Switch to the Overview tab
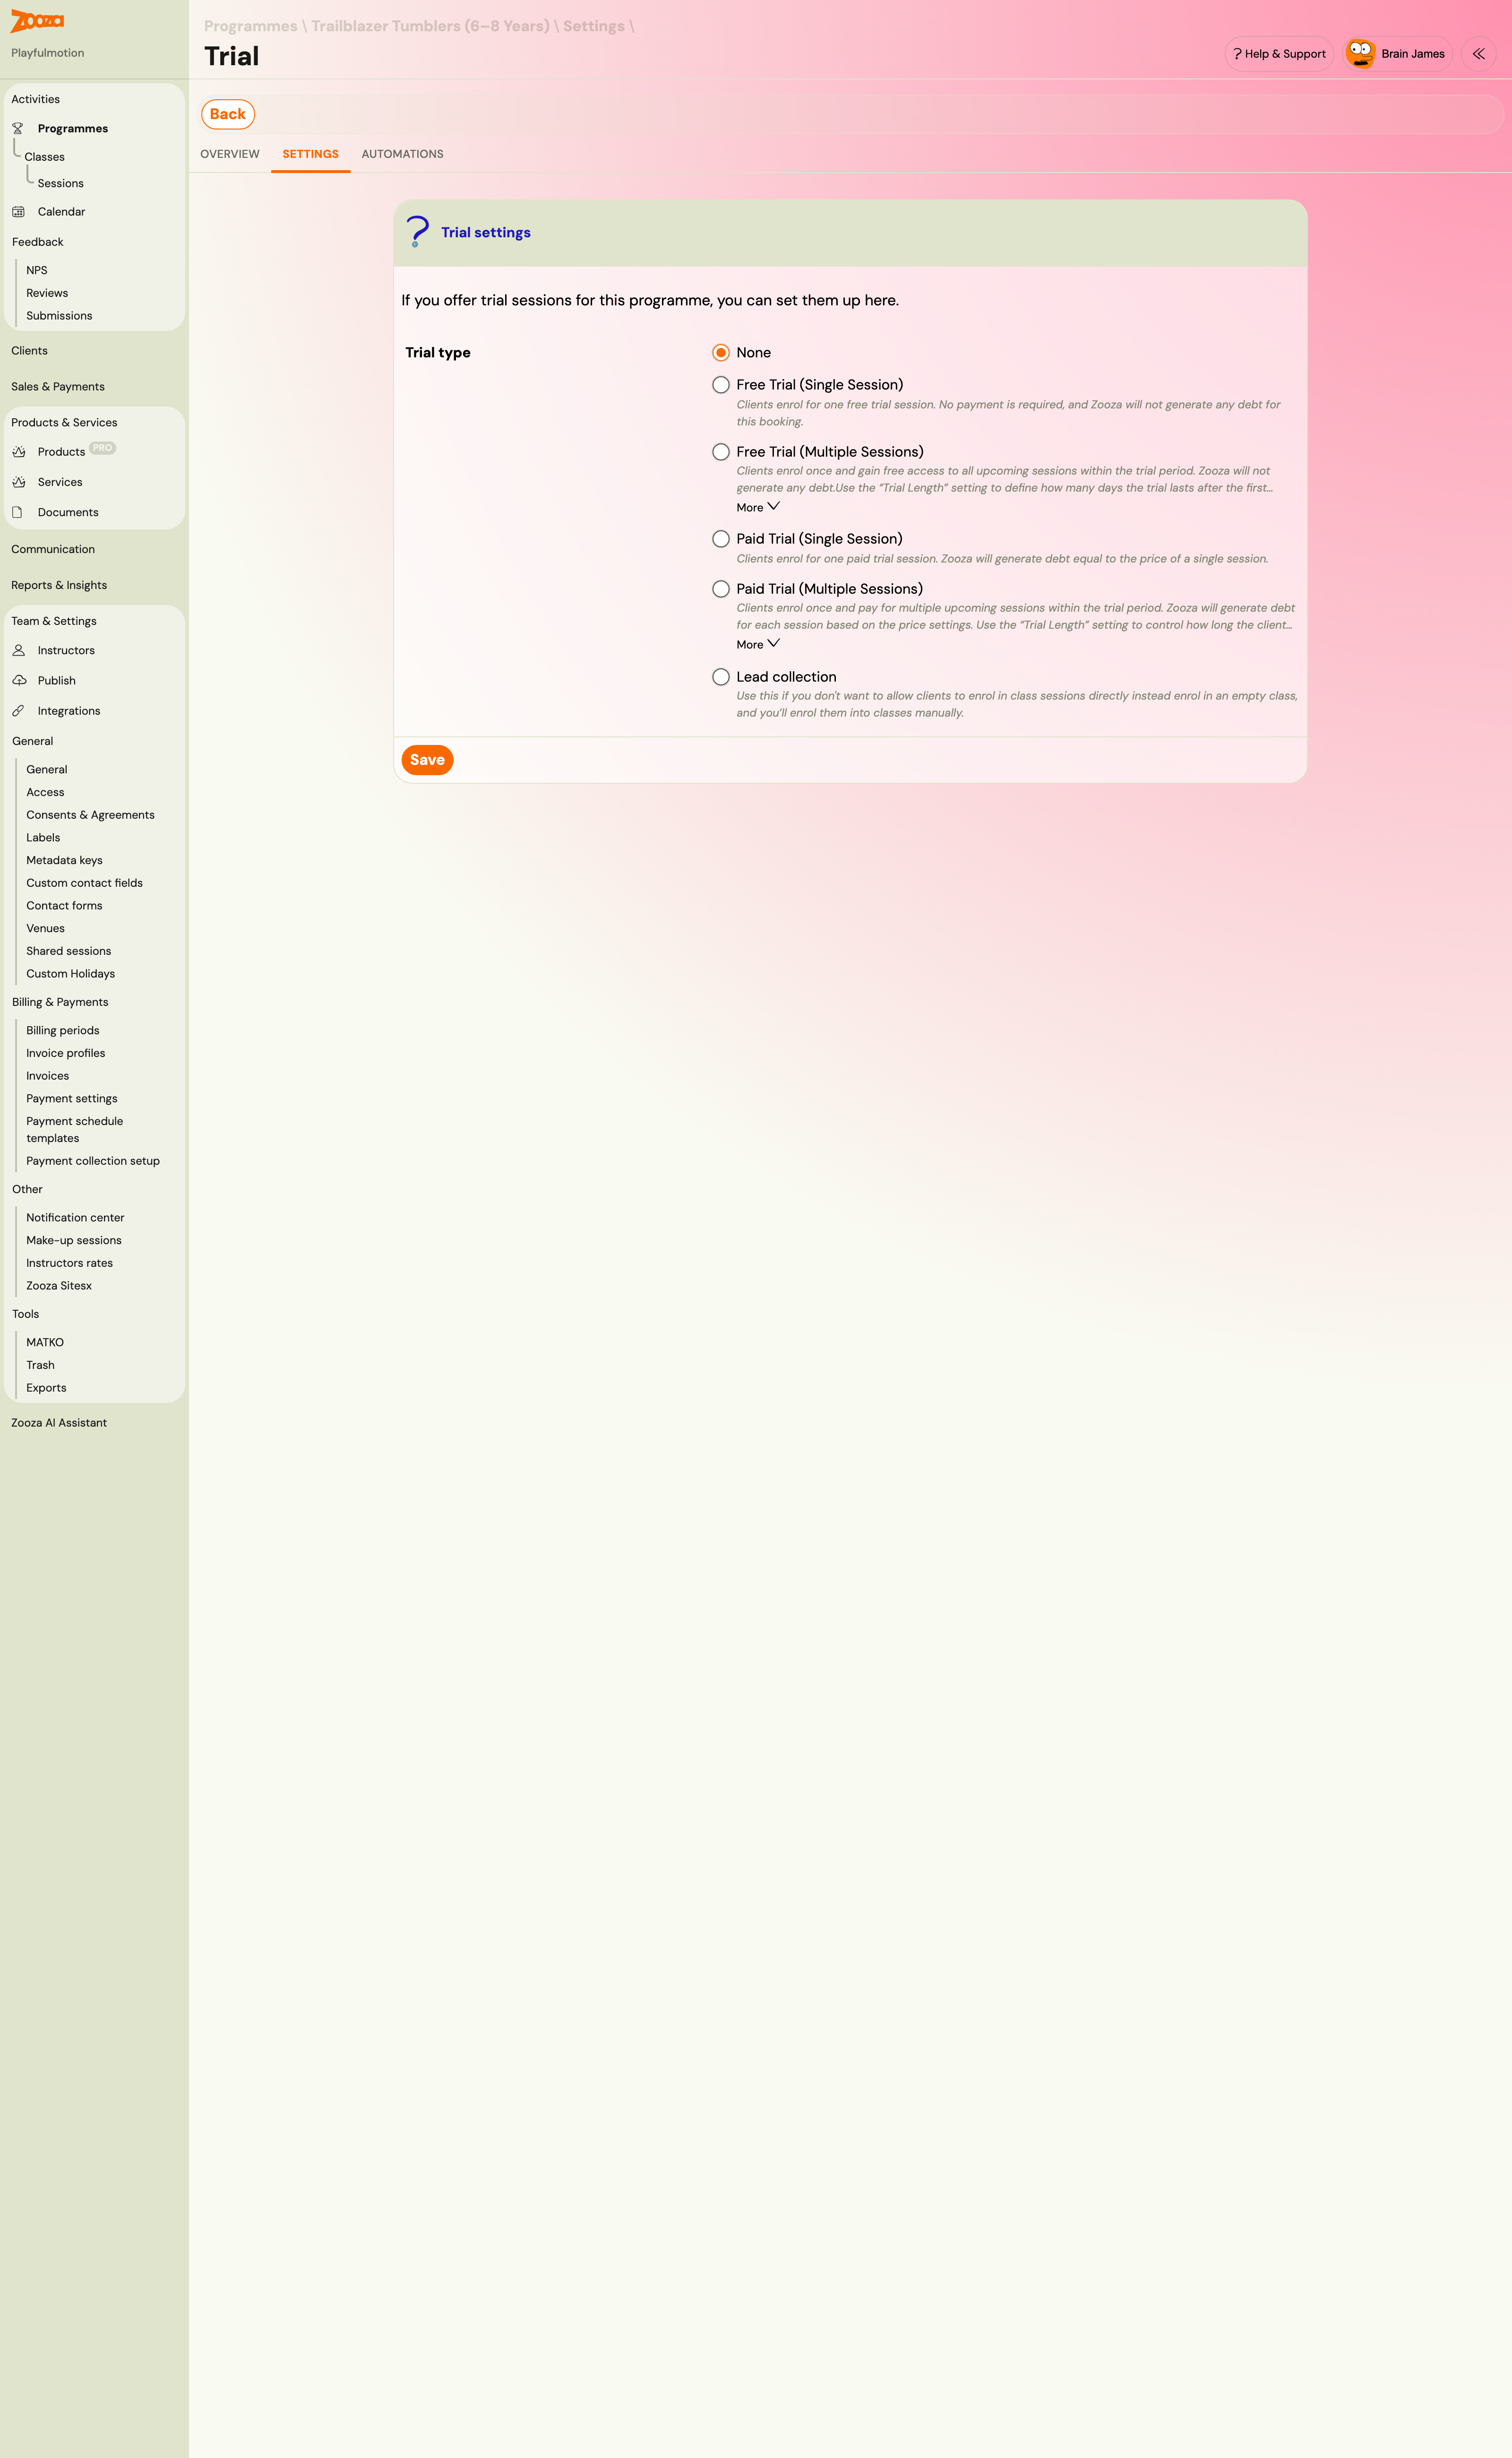The image size is (1512, 2458). point(230,154)
